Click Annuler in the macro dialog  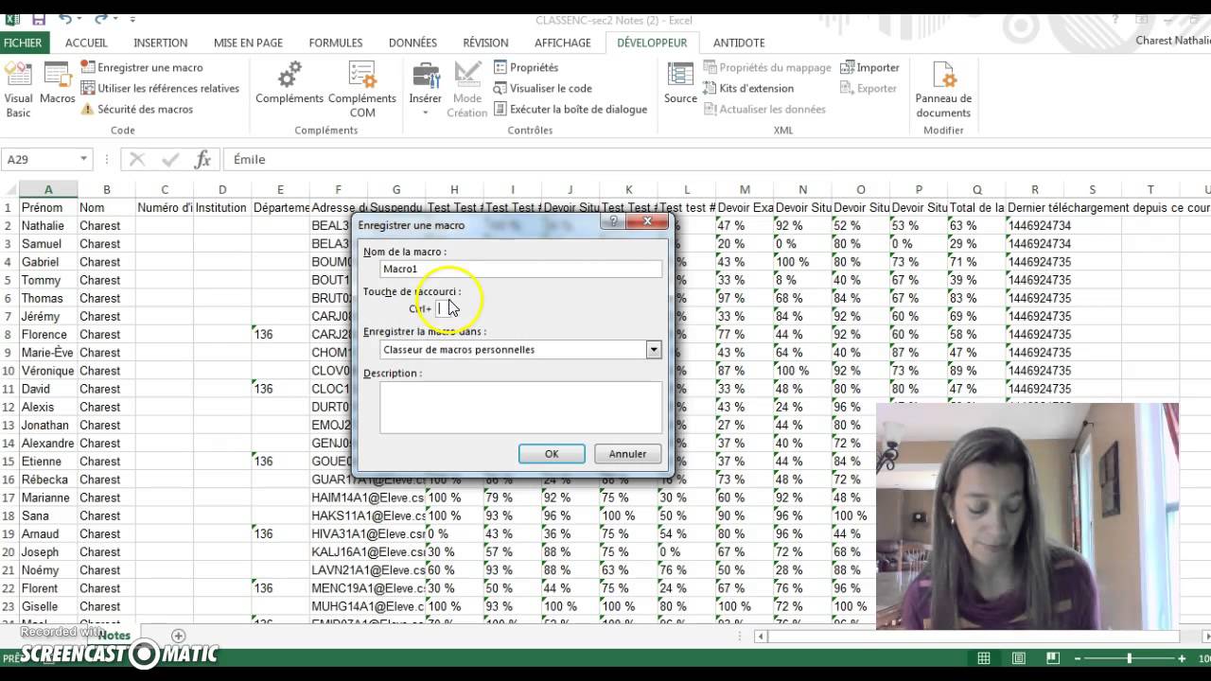627,454
